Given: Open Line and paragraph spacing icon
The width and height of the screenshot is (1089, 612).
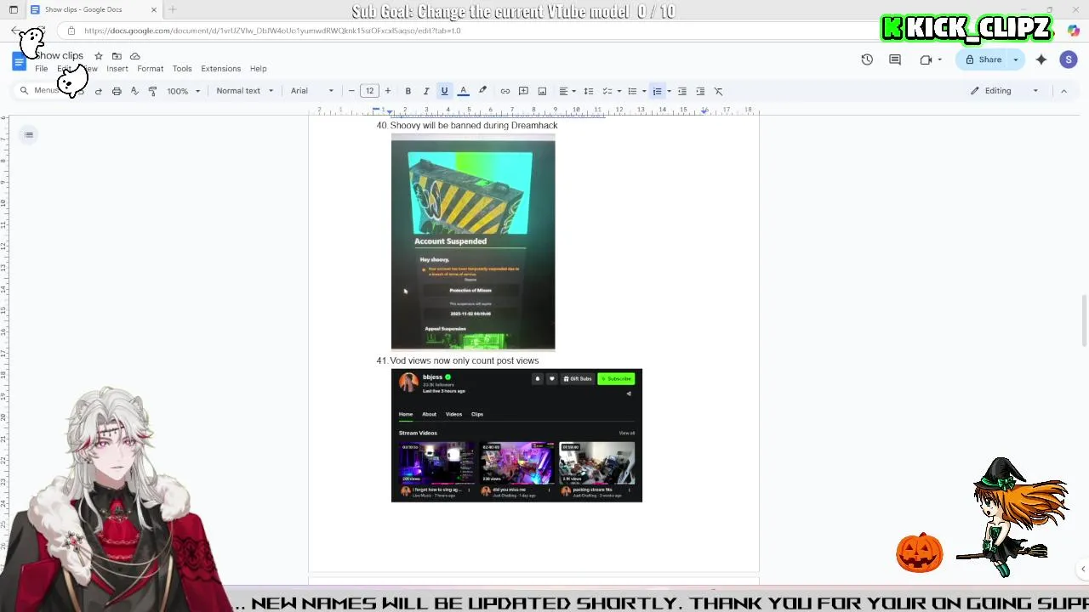Looking at the screenshot, I should pos(589,91).
